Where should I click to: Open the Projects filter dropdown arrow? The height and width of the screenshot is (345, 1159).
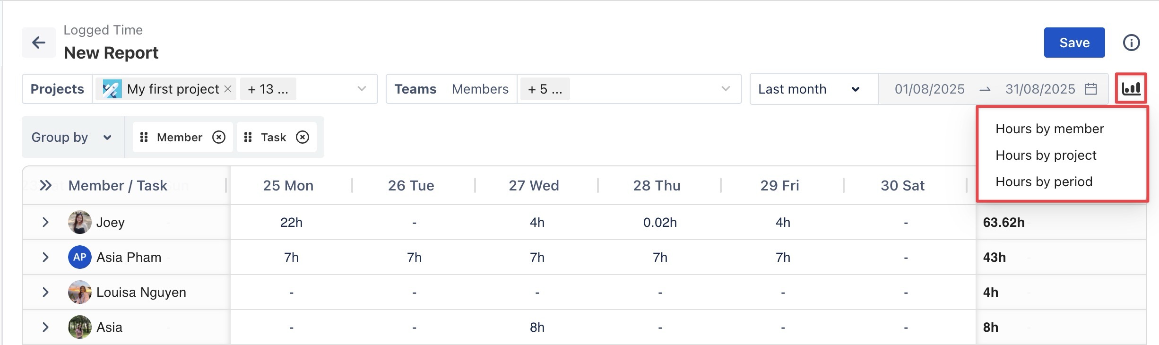click(x=362, y=89)
